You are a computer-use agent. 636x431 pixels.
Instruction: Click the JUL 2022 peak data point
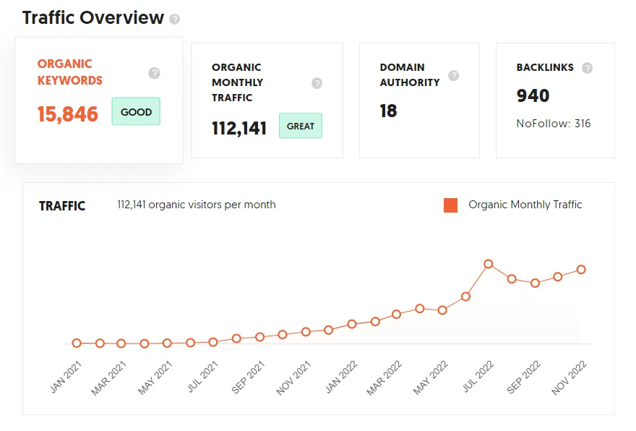[x=489, y=264]
